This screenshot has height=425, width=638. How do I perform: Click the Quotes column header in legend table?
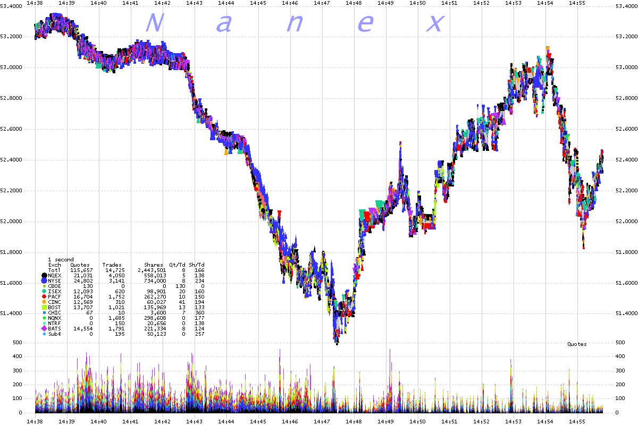coord(80,265)
